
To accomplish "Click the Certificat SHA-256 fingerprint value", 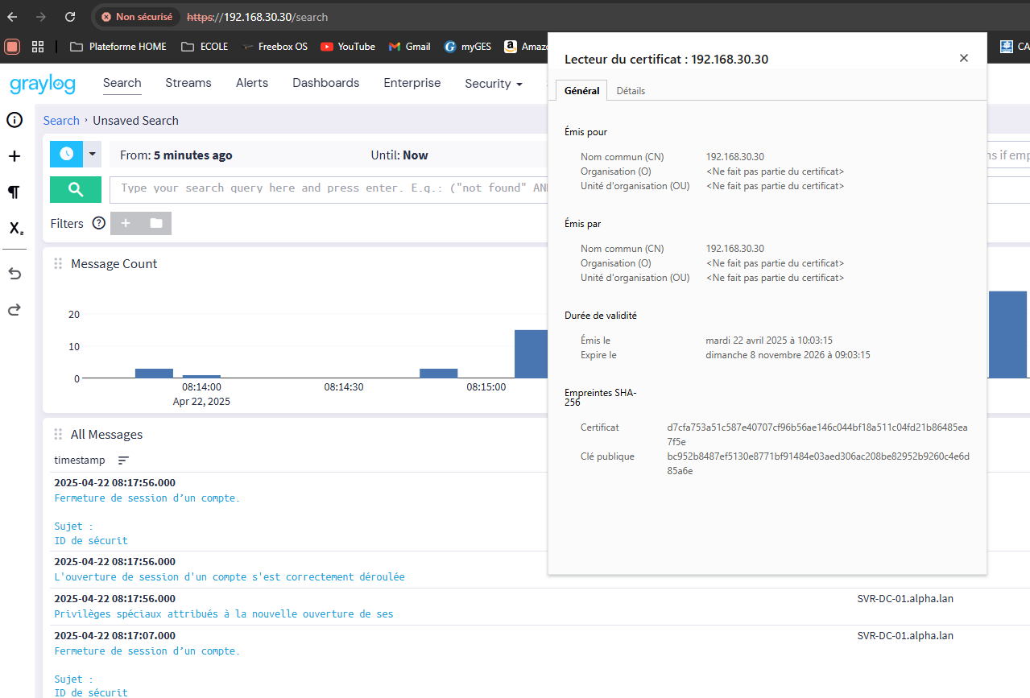I will (817, 435).
